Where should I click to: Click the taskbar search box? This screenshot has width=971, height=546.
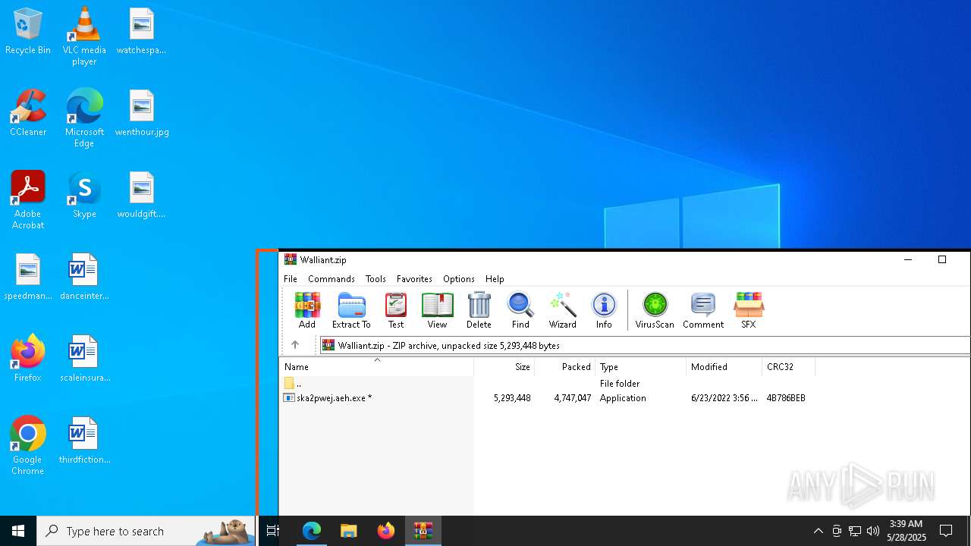point(146,531)
